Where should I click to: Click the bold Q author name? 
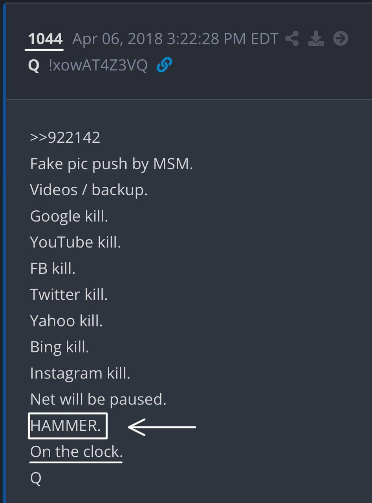point(34,66)
